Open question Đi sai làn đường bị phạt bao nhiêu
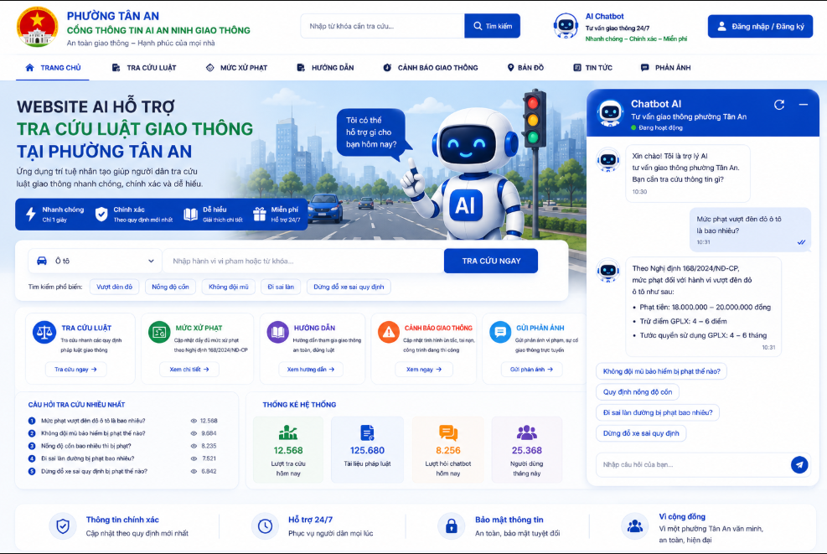The width and height of the screenshot is (827, 554). [x=87, y=458]
